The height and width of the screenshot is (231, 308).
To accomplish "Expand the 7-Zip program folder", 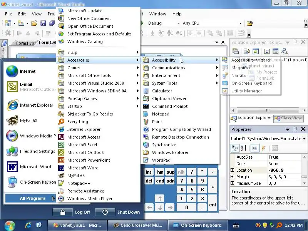I will click(98, 52).
